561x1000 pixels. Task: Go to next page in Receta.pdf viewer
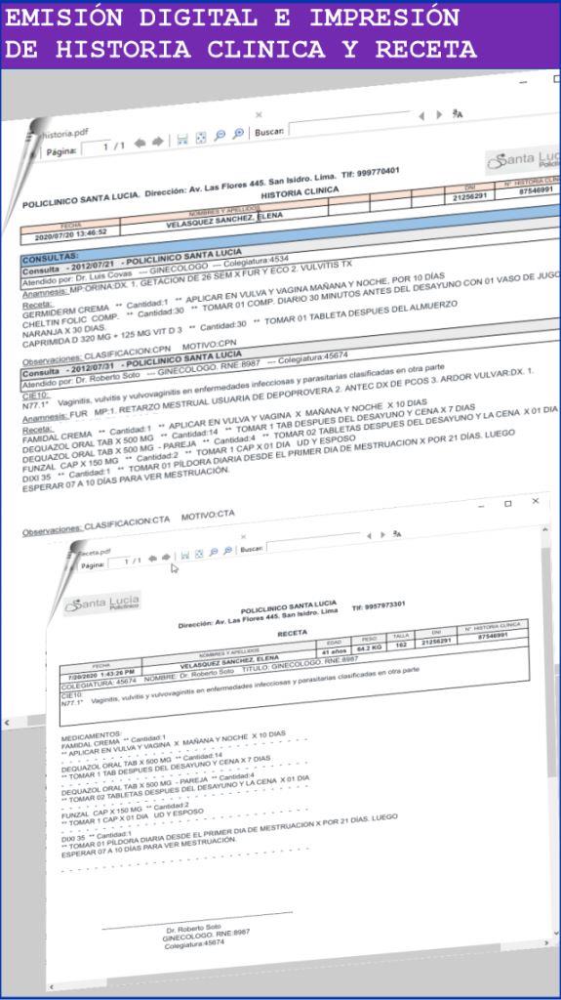(x=167, y=558)
